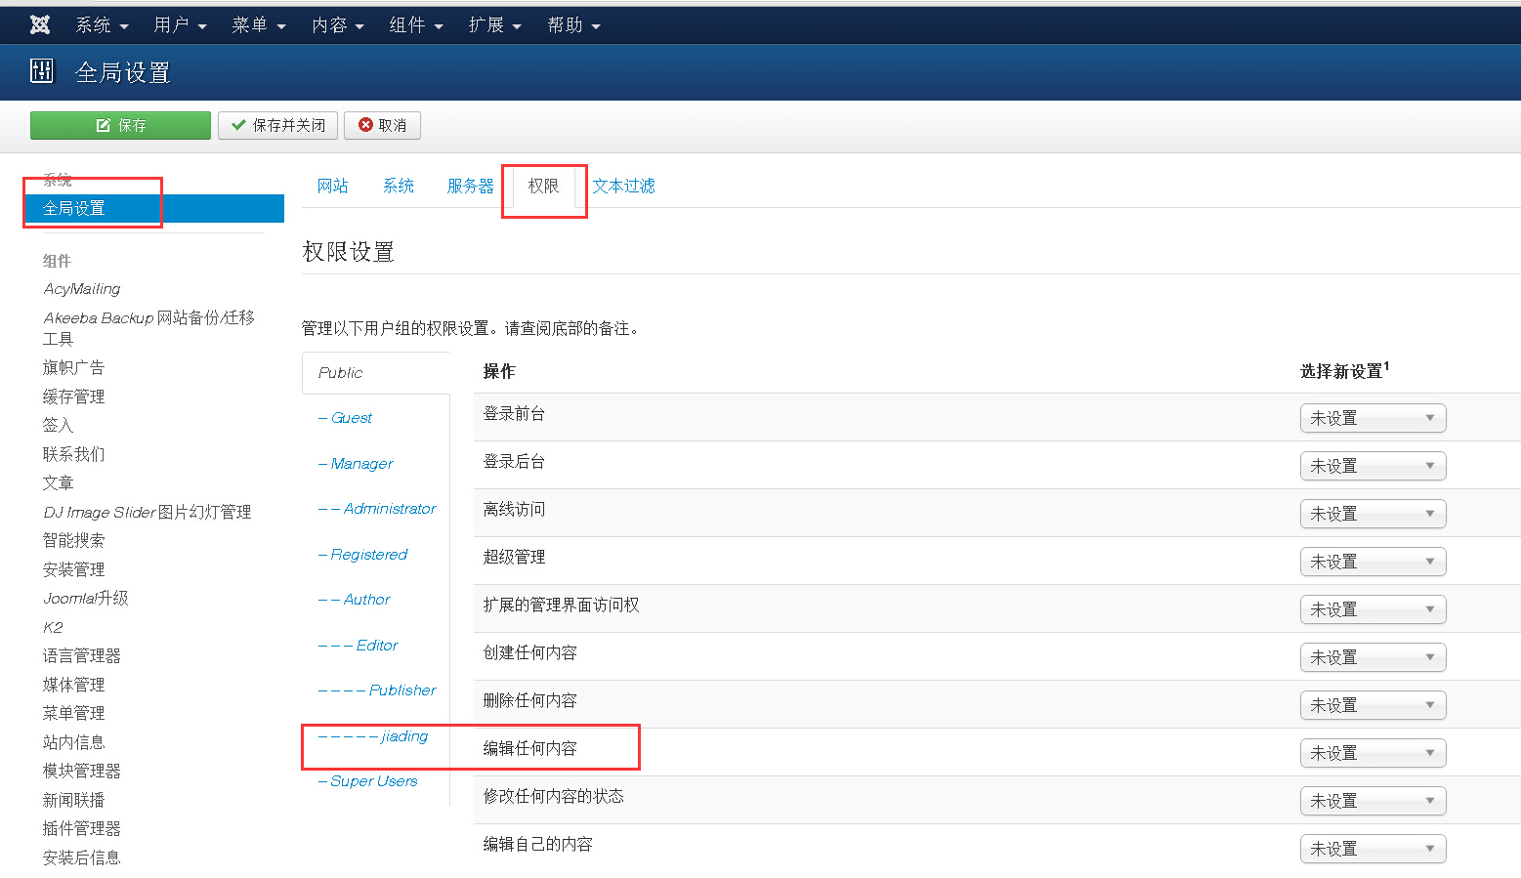
Task: Open the 组件 menu
Action: point(416,25)
